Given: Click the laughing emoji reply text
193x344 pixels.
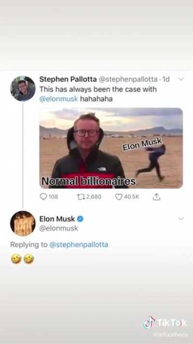Looking at the screenshot, I should click(23, 259).
